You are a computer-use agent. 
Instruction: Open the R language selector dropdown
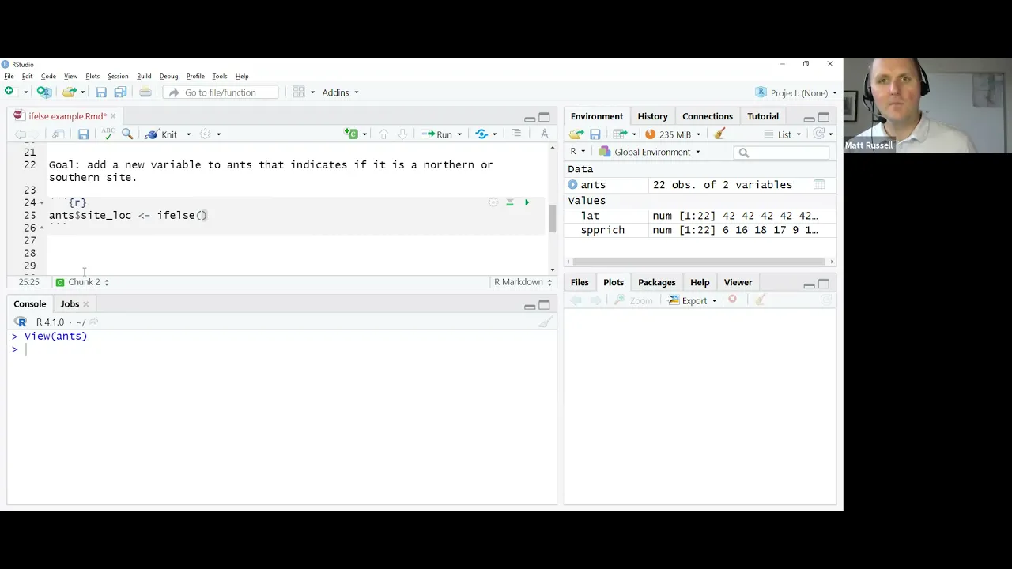coord(578,152)
